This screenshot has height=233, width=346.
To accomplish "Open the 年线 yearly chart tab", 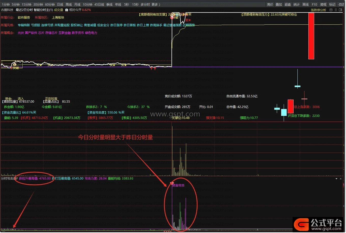I will pos(118,5).
